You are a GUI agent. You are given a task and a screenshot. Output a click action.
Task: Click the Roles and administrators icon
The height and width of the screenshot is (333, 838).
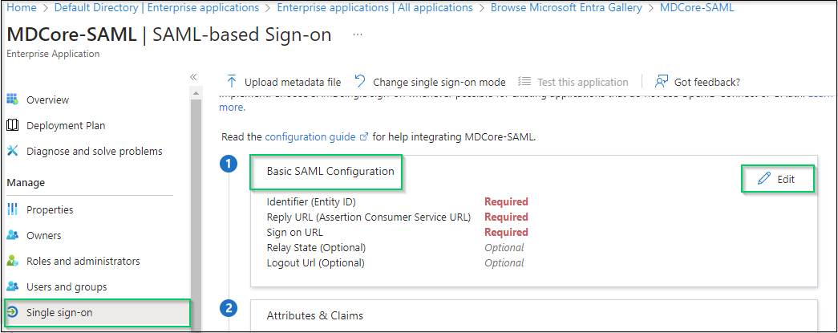(x=12, y=262)
